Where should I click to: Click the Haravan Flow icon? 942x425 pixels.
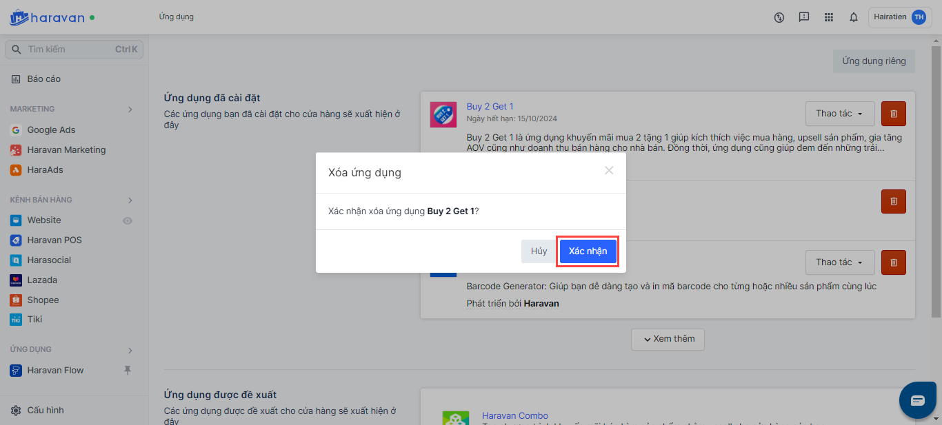[x=15, y=371]
